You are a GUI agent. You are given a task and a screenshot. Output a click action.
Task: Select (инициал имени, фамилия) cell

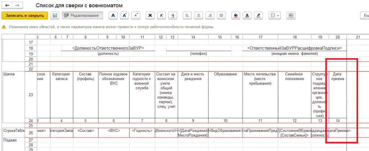(x=294, y=54)
